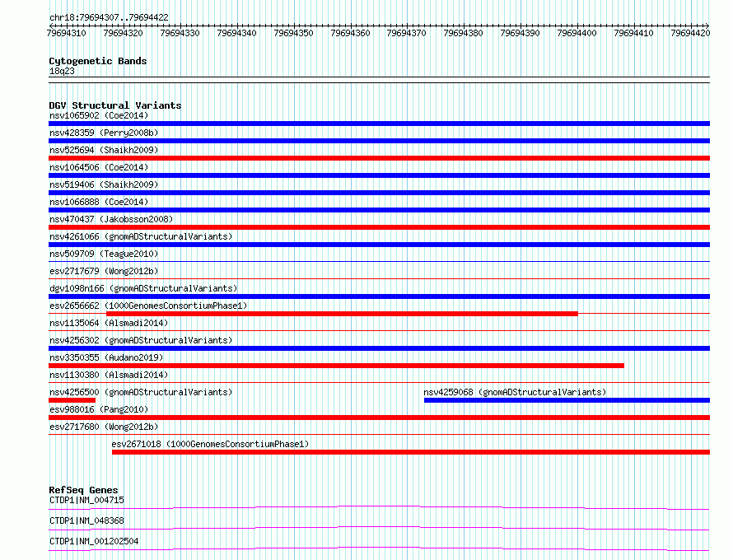This screenshot has width=733, height=560.
Task: Open the nsv525694 (Shaikh2009) variant entry
Action: point(104,150)
